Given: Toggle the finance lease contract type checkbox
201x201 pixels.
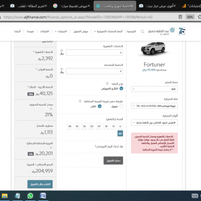Looking at the screenshot, I should [x=121, y=89].
